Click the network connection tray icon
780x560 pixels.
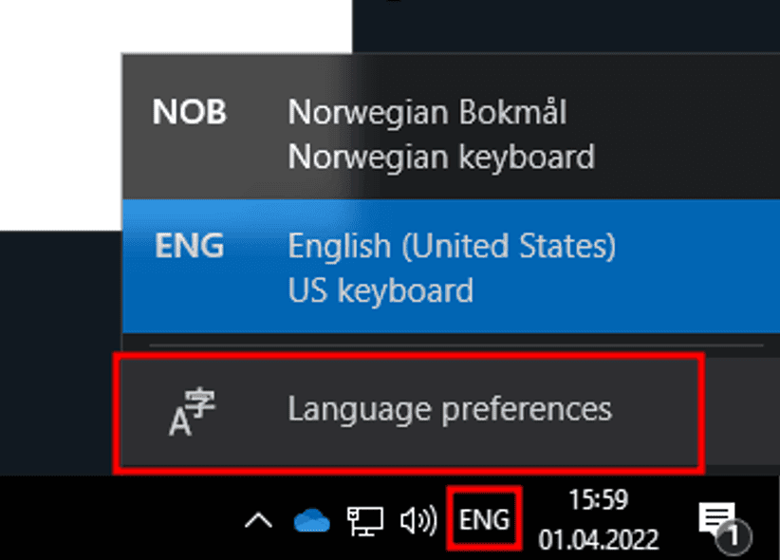[x=364, y=521]
